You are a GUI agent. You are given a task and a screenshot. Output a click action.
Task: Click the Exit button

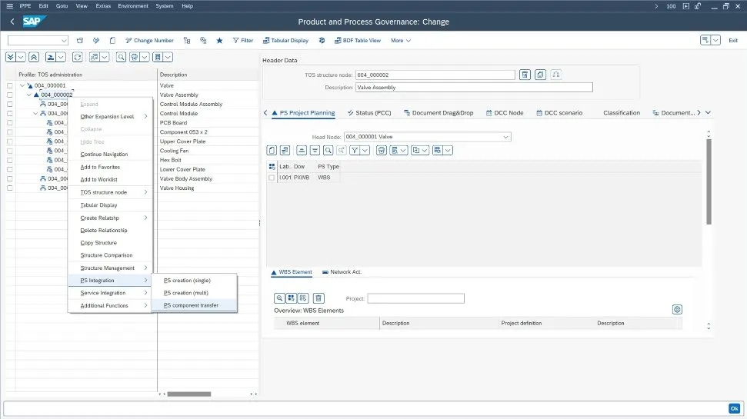tap(732, 40)
